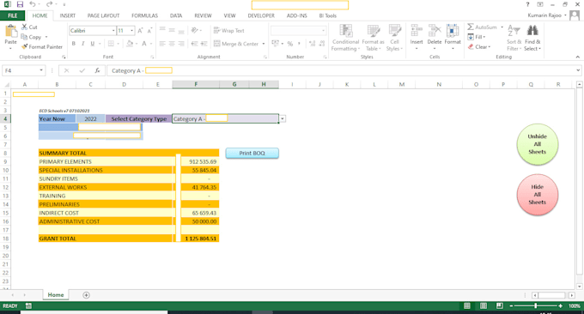Open Category A cell dropdown arrow
The width and height of the screenshot is (584, 314).
click(283, 118)
